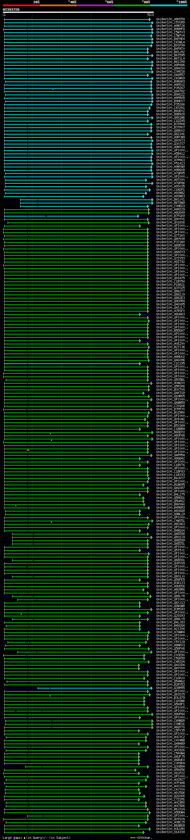Select hit label UniRef100_Q7T1K0
Viewport: 190px width, 840px height.
click(170, 235)
